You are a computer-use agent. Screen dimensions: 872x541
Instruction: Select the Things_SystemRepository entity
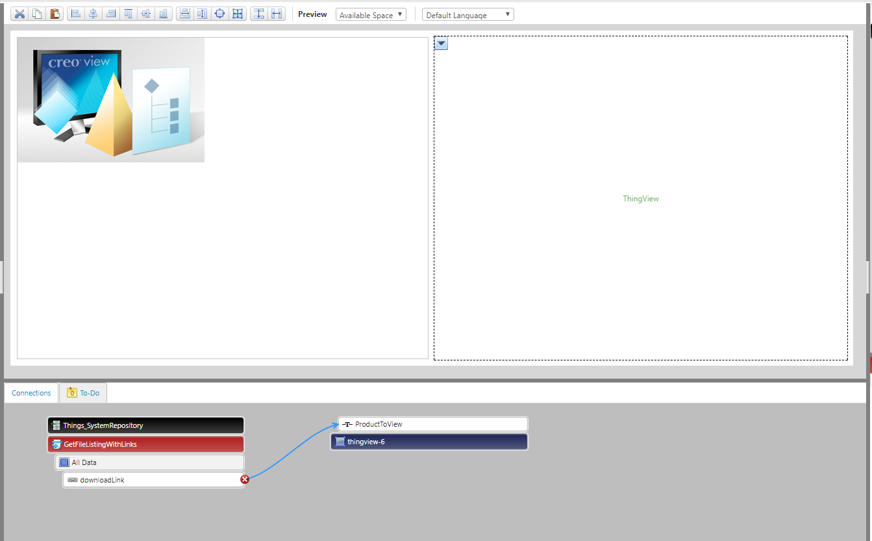point(145,425)
